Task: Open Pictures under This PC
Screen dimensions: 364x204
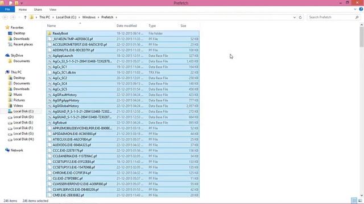Action: 19,100
